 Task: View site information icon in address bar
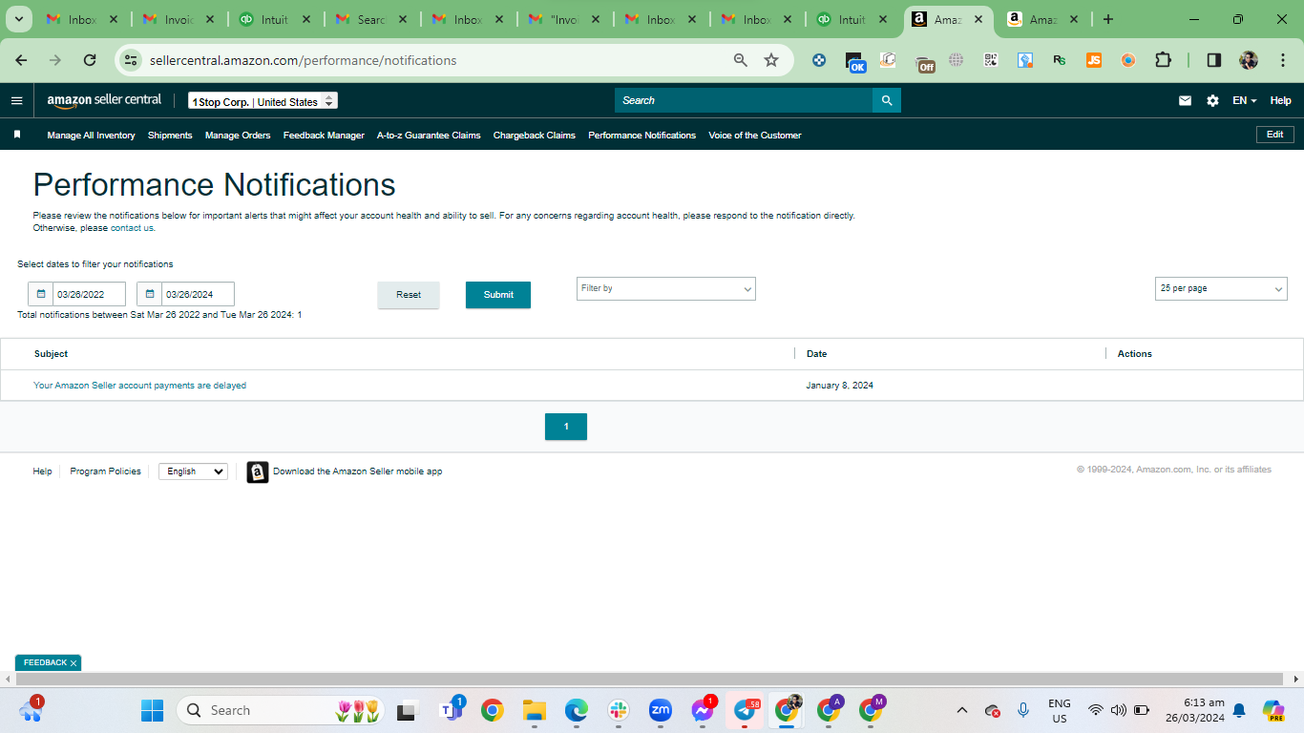point(131,60)
